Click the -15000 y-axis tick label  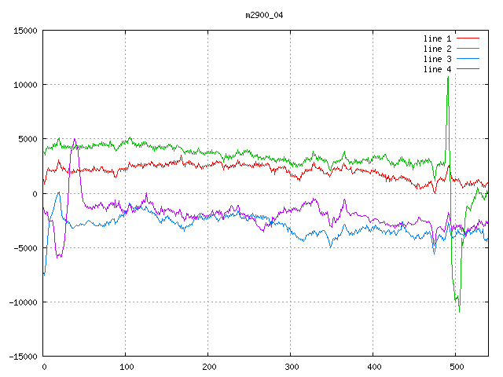tap(23, 357)
